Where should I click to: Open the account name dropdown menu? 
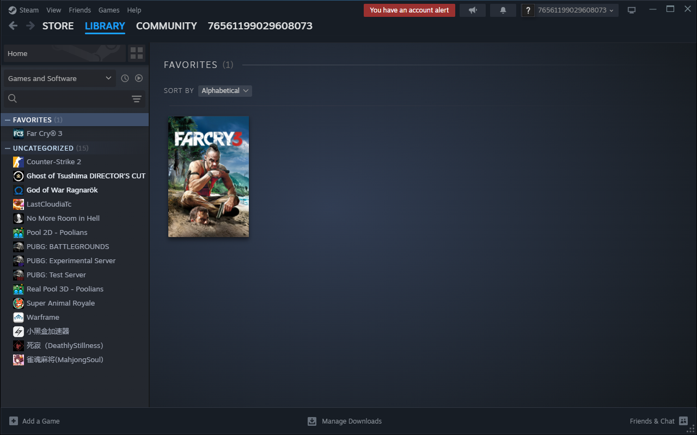[x=576, y=10]
